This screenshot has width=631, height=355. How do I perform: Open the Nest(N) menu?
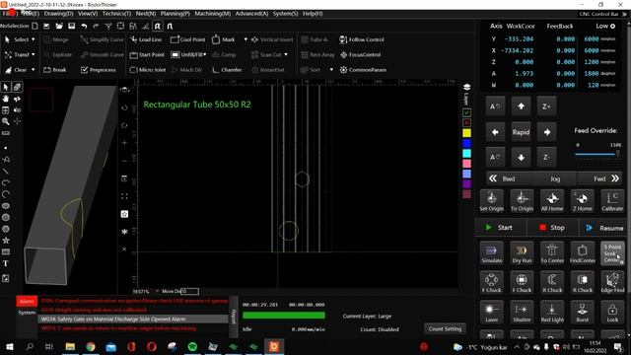[146, 14]
